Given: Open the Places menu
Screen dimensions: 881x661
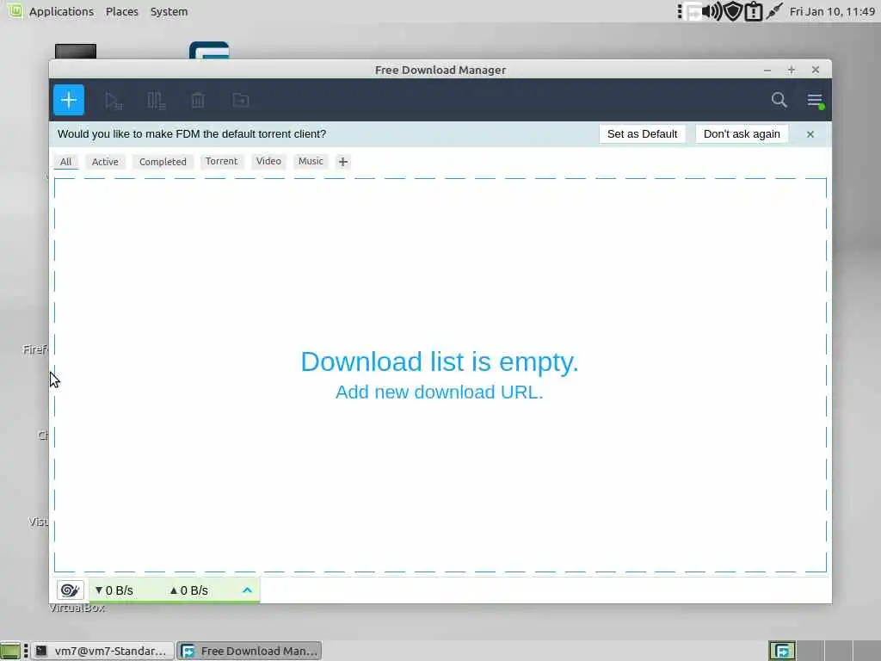Looking at the screenshot, I should [122, 12].
